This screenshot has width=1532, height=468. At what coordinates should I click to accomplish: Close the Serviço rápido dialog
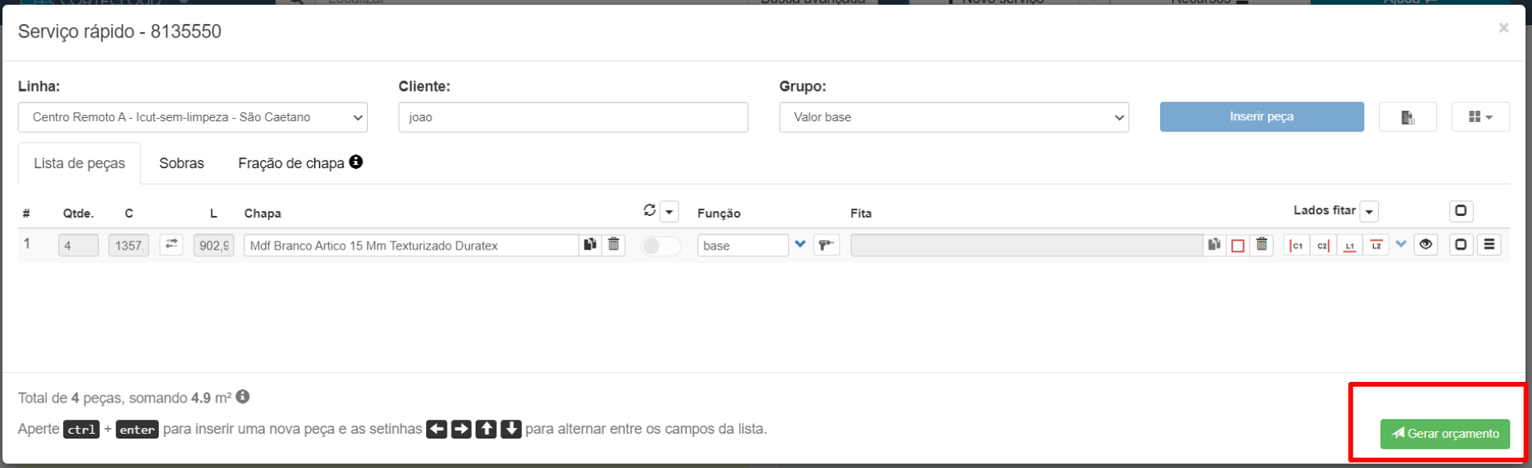[1503, 28]
